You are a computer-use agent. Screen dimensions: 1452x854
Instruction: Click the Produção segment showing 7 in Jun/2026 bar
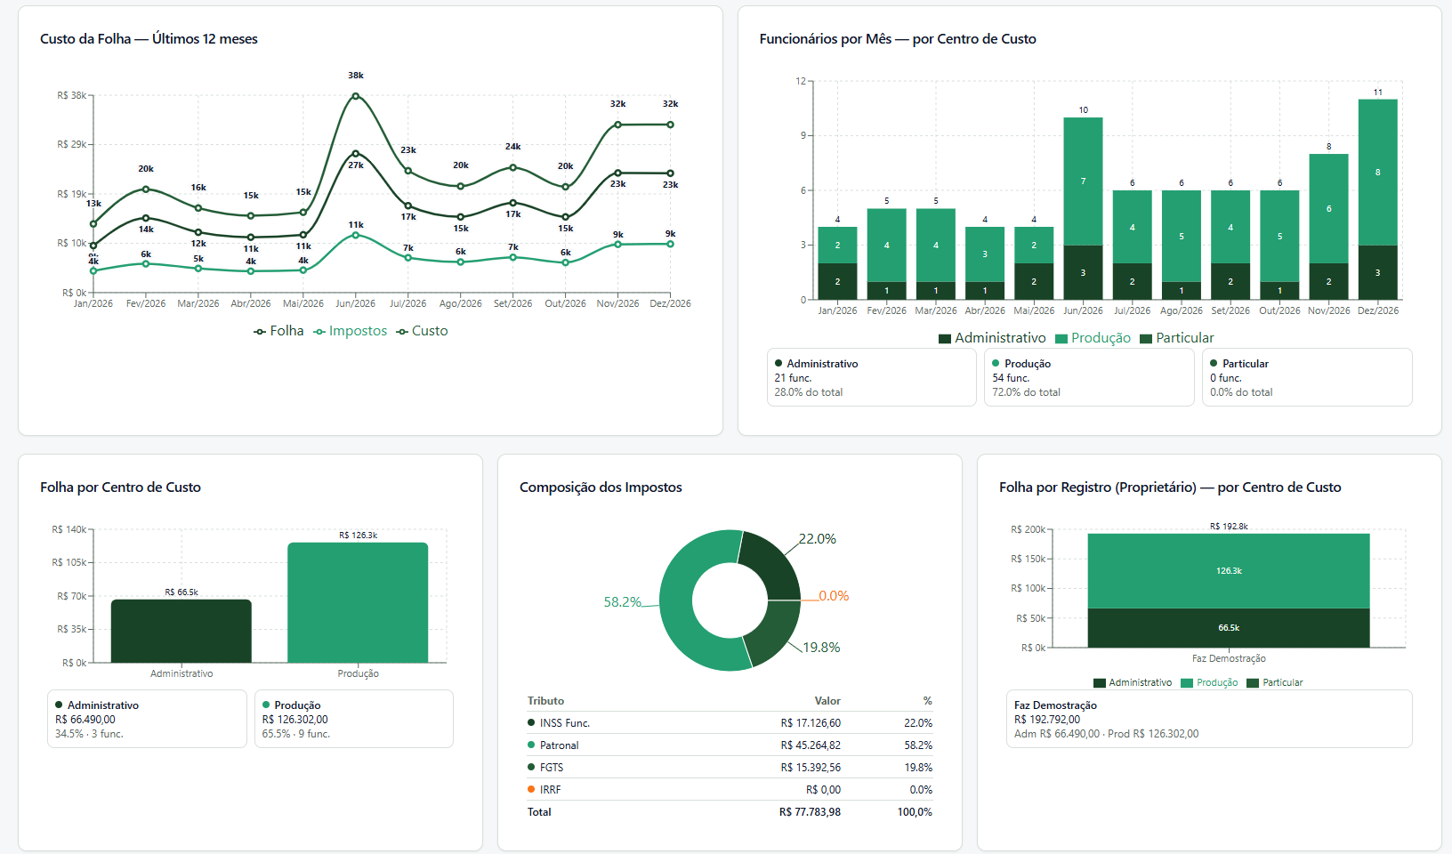[x=1083, y=181]
